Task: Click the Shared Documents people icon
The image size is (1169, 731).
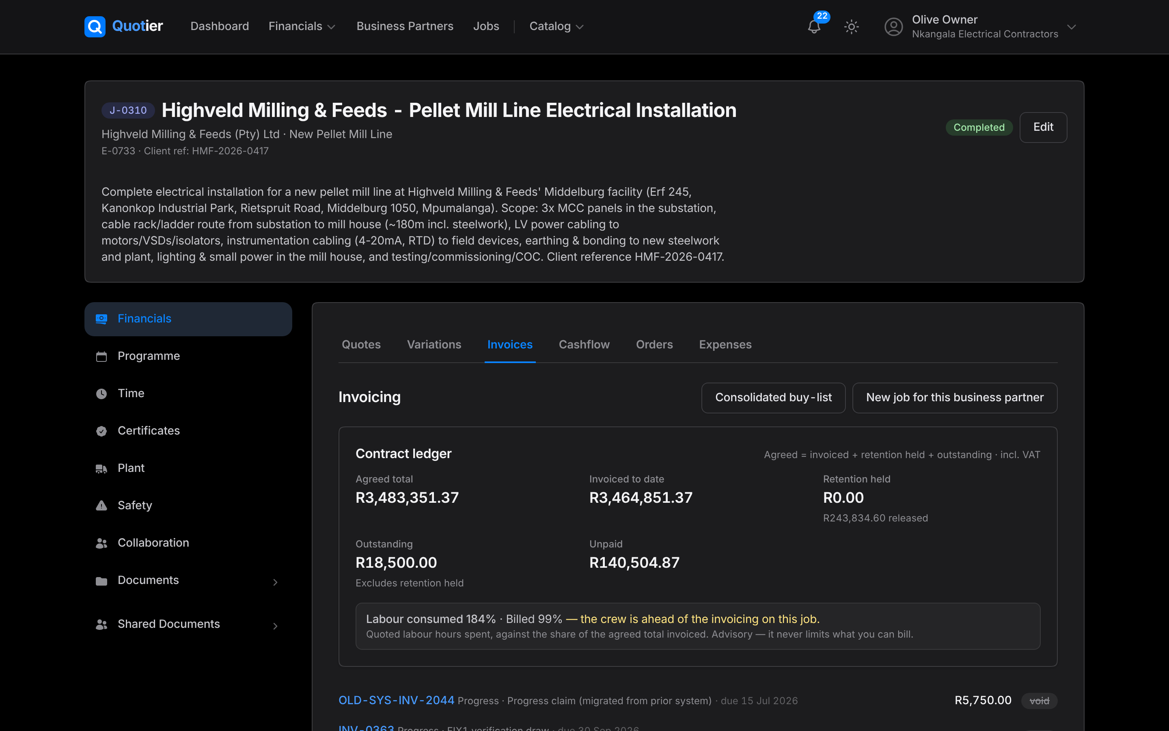Action: 101,625
